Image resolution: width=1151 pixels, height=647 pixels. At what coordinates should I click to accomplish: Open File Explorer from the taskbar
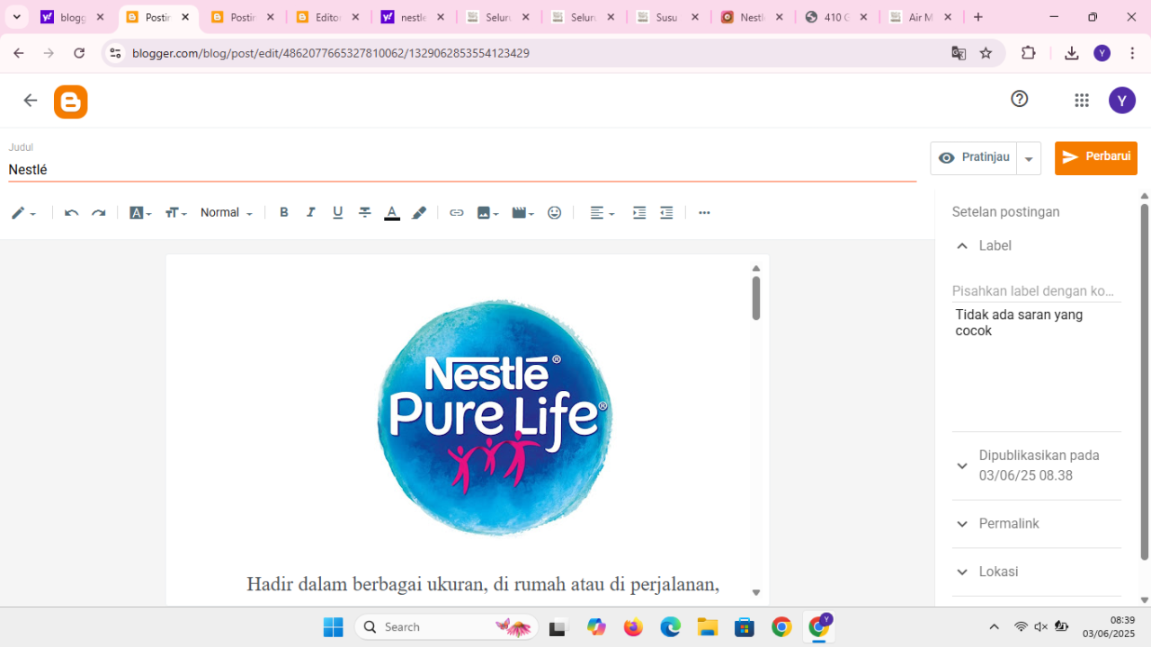(707, 627)
